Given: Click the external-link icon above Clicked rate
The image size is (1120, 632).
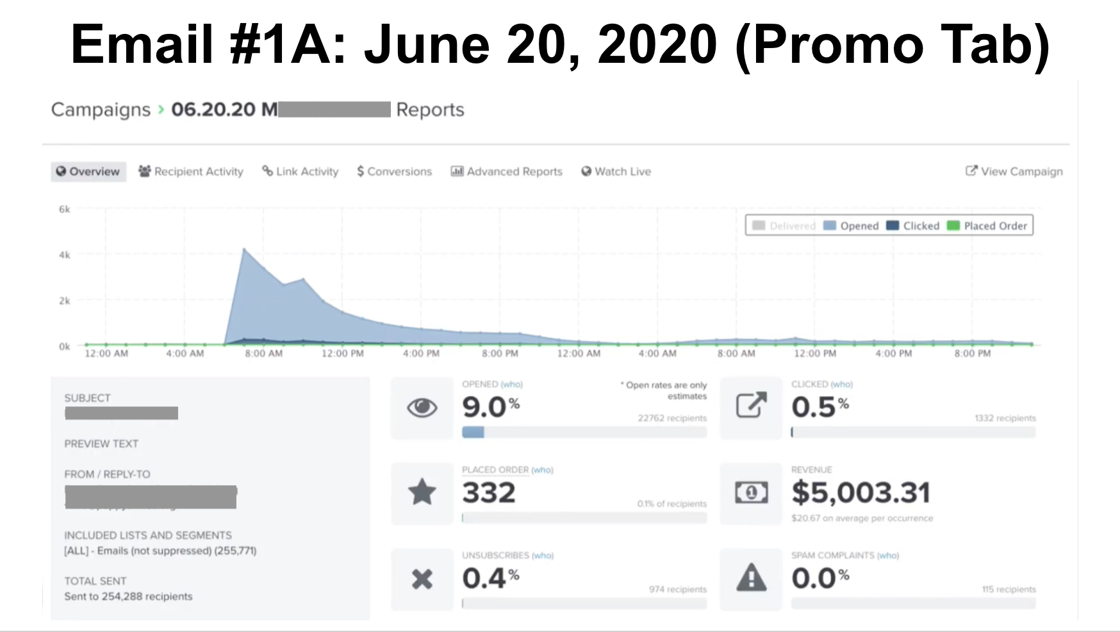Looking at the screenshot, I should click(x=751, y=404).
